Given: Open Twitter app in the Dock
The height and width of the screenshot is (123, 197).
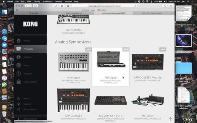Looking at the screenshot, I should [4, 45].
